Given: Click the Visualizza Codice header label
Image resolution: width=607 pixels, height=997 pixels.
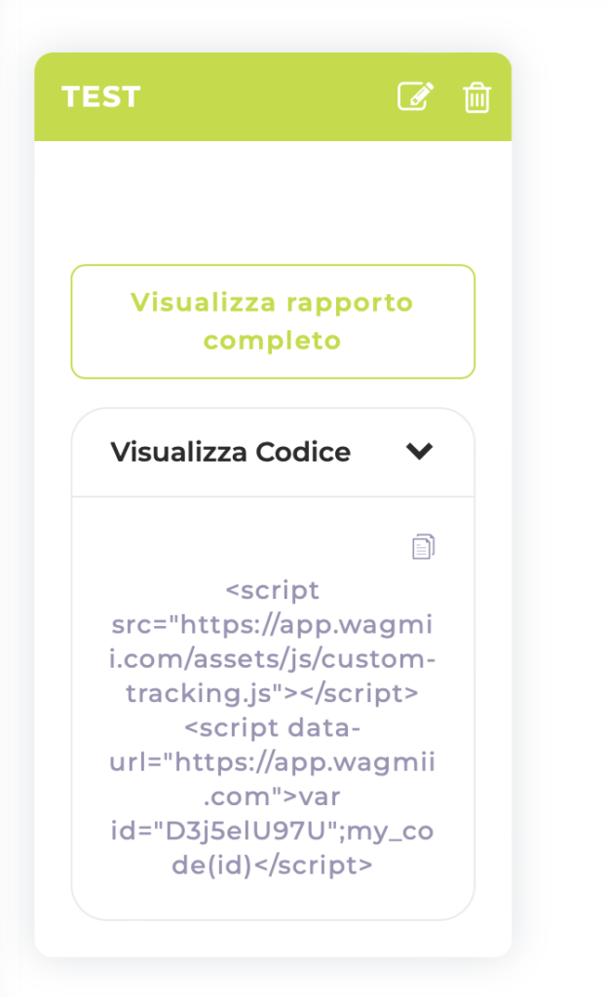Looking at the screenshot, I should (x=230, y=452).
